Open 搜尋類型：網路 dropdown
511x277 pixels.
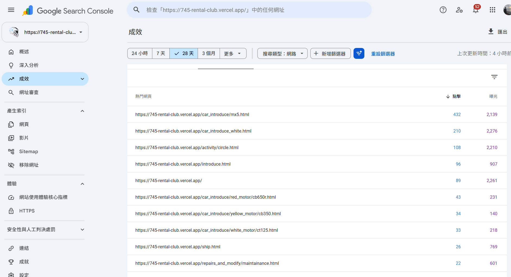click(282, 53)
